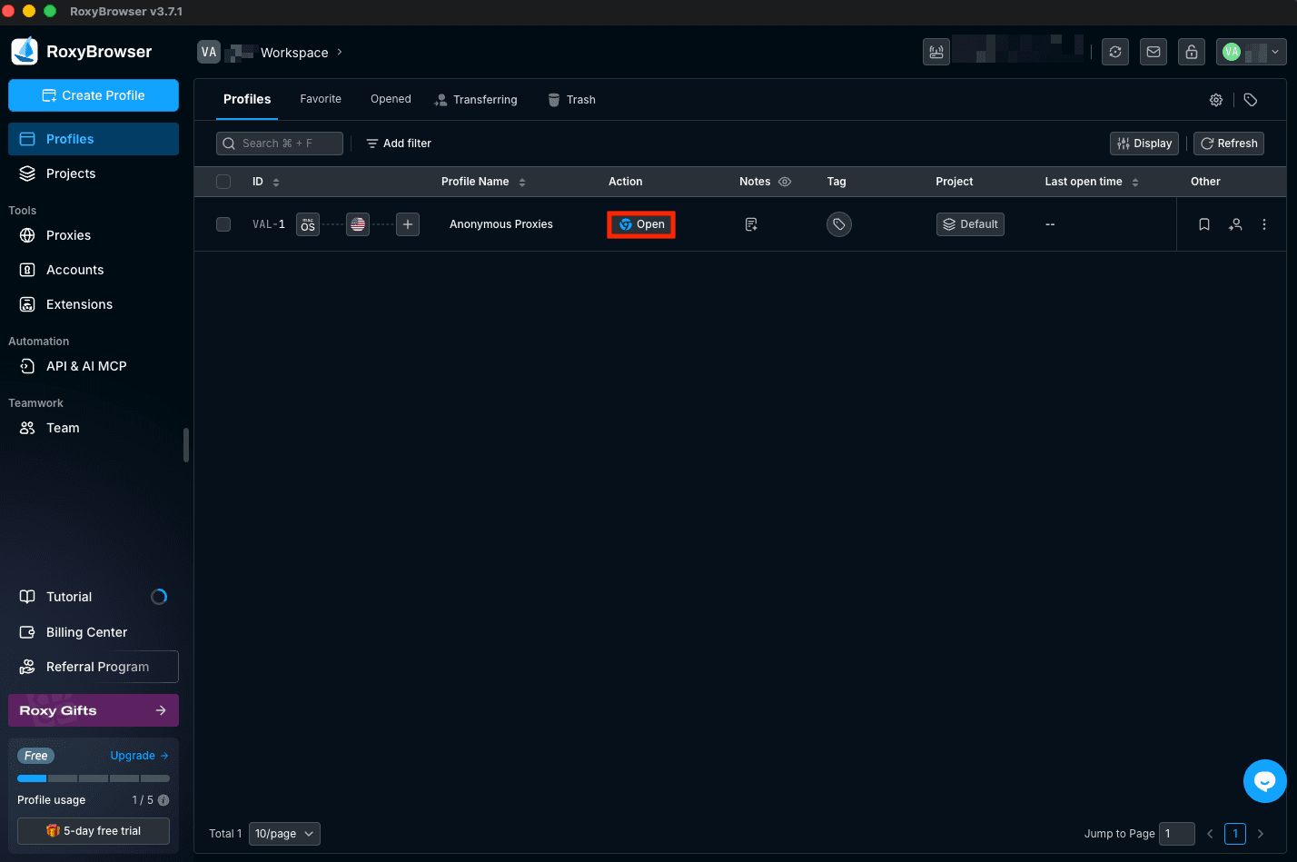This screenshot has width=1297, height=862.
Task: Expand the account menu via the avatar chevron
Action: (1274, 52)
